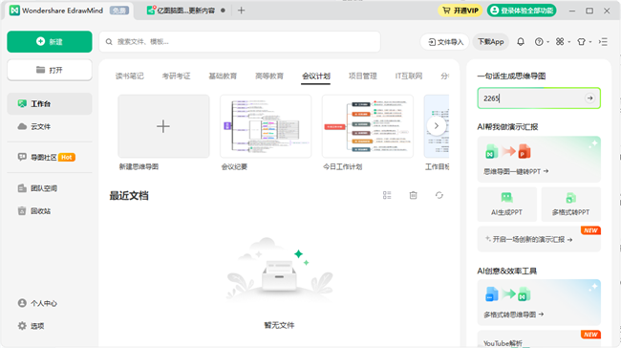The width and height of the screenshot is (621, 348).
Task: Switch to 项目管理 template tab
Action: [362, 76]
